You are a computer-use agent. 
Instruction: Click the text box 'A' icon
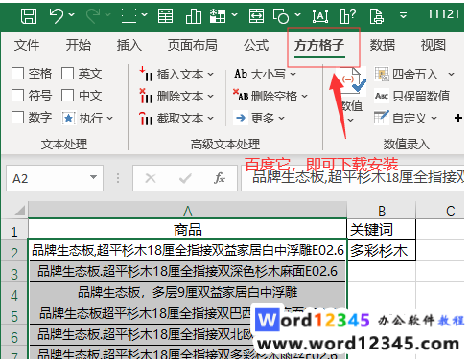pos(320,16)
